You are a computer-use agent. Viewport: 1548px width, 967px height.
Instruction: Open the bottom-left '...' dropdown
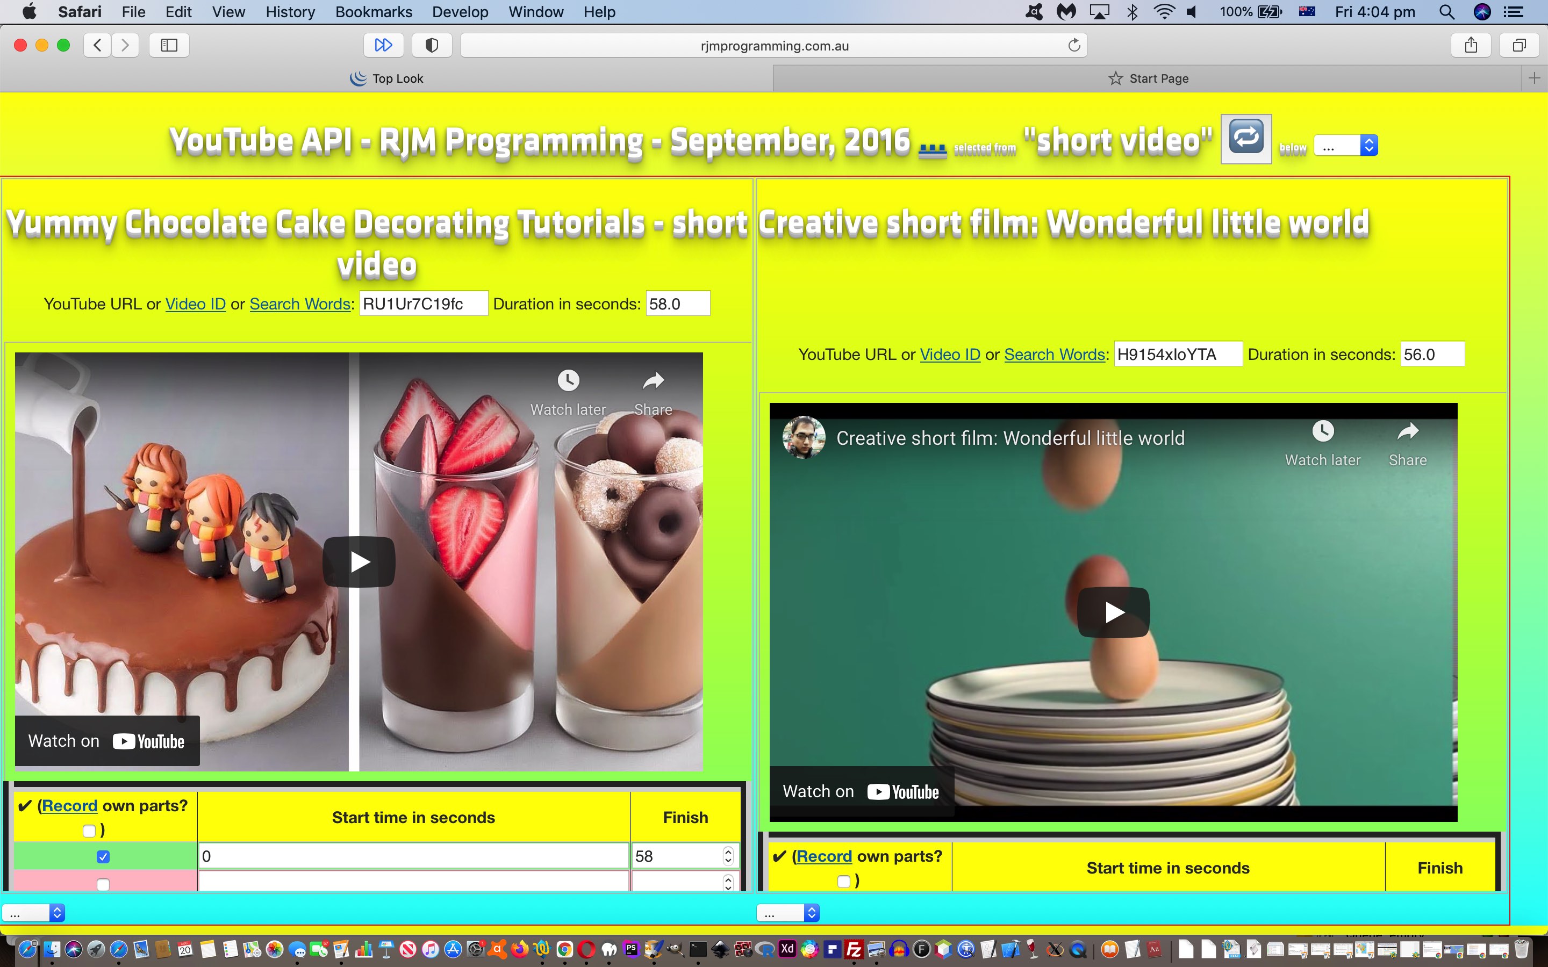(33, 913)
